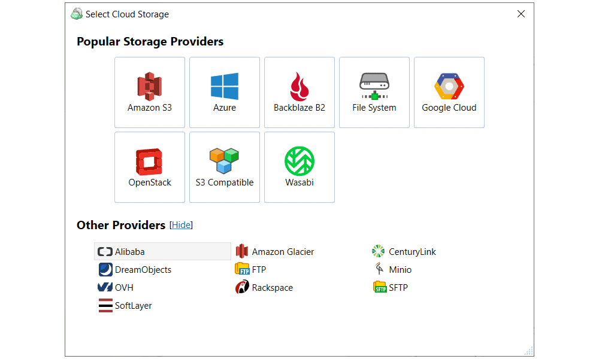Select the Rackspace provider entry
Viewport: 599px width, 359px height.
(264, 287)
